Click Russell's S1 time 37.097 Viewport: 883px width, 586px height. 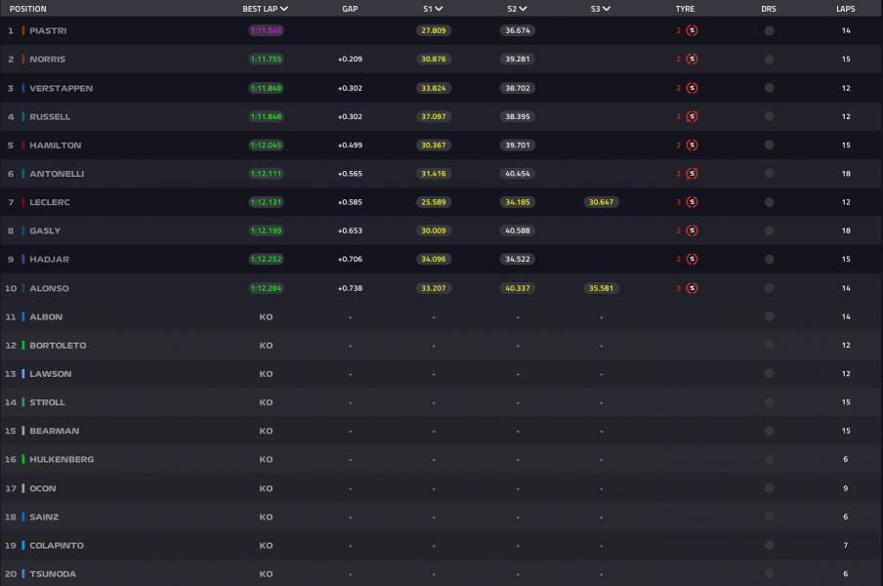point(434,116)
